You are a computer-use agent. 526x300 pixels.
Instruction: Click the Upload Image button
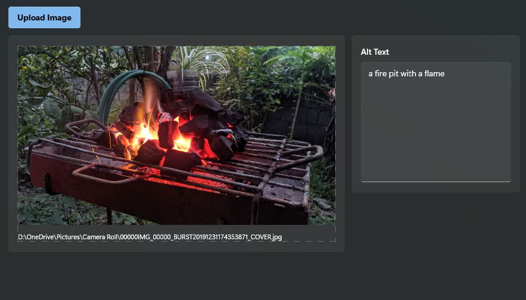[x=44, y=17]
